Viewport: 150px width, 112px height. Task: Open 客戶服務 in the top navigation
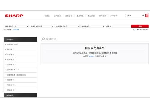[103, 16]
